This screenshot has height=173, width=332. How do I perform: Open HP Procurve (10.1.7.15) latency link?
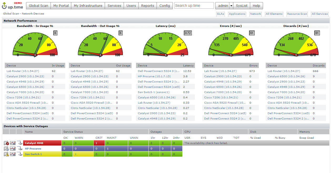point(154,76)
